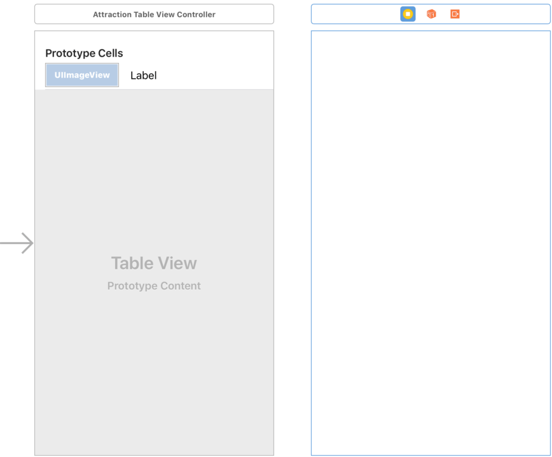Click the Prototype Cells heading
Screen dimensions: 552x457
click(84, 53)
